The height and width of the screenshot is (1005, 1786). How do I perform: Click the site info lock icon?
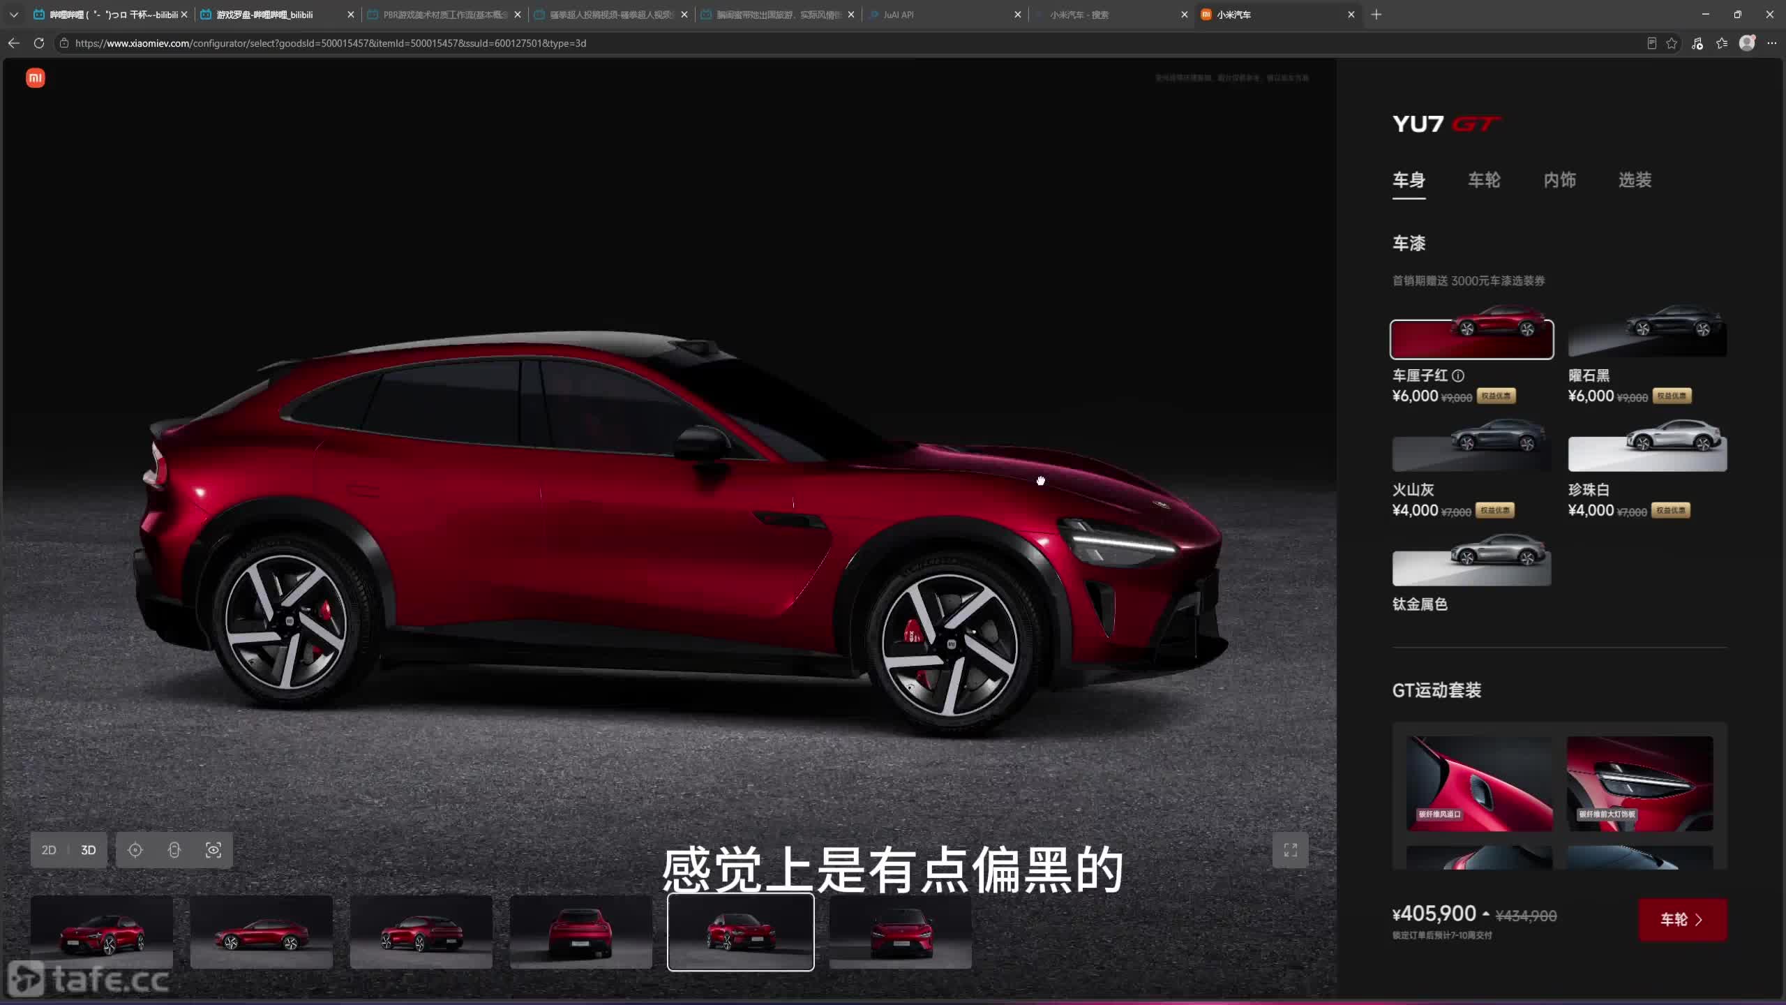(x=64, y=43)
